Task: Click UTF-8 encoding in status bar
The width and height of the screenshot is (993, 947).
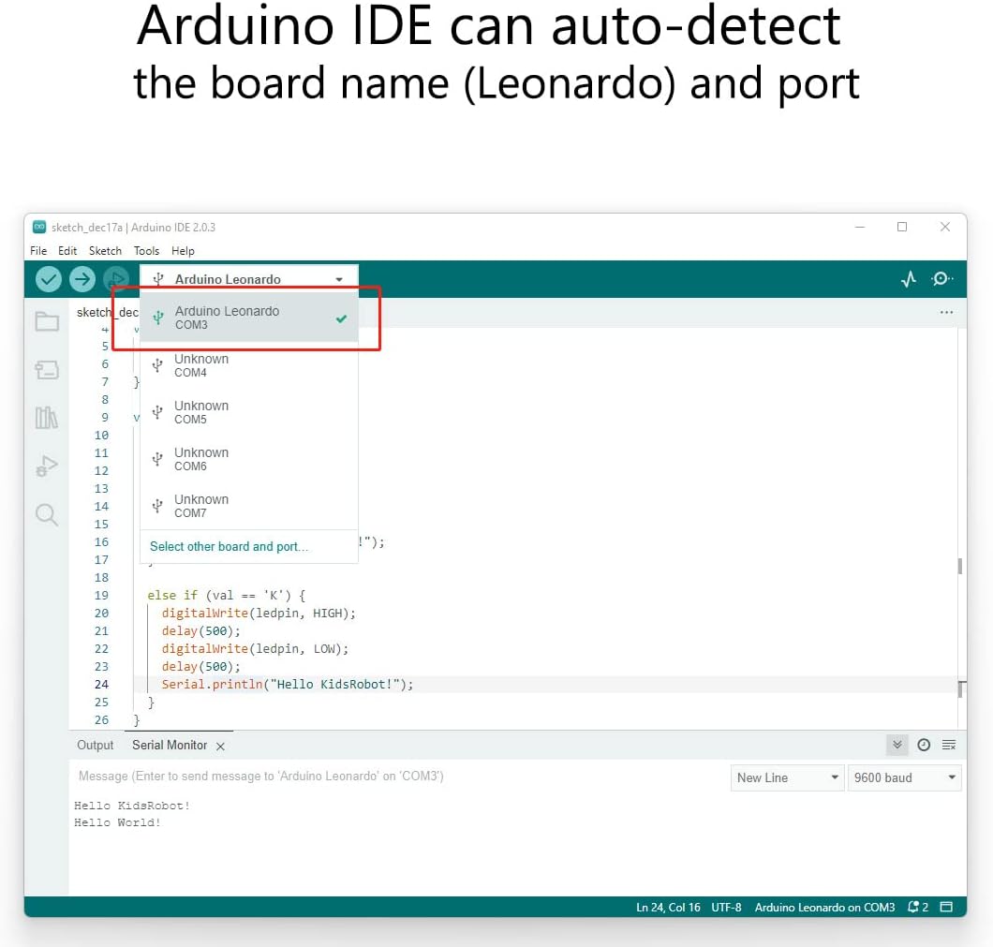Action: click(x=726, y=907)
